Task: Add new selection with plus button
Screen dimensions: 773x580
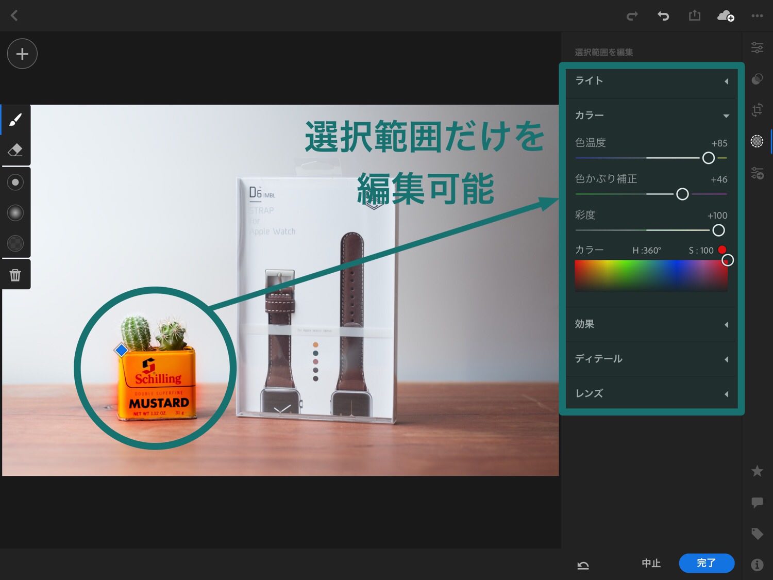Action: [x=22, y=54]
